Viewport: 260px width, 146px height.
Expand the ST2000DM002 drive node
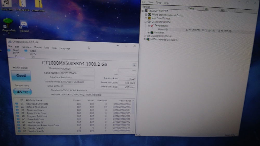pyautogui.click(x=145, y=36)
